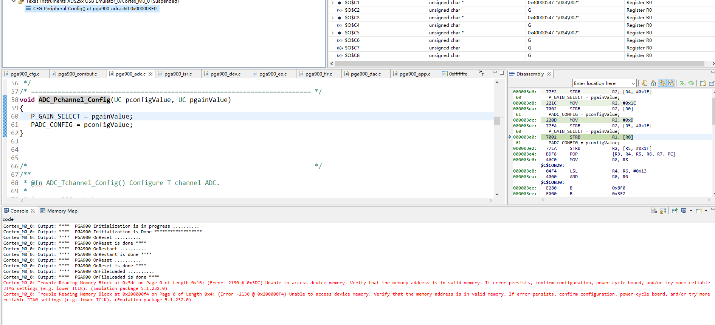Click the editor scroll up arrow
The image size is (715, 325).
point(497,82)
